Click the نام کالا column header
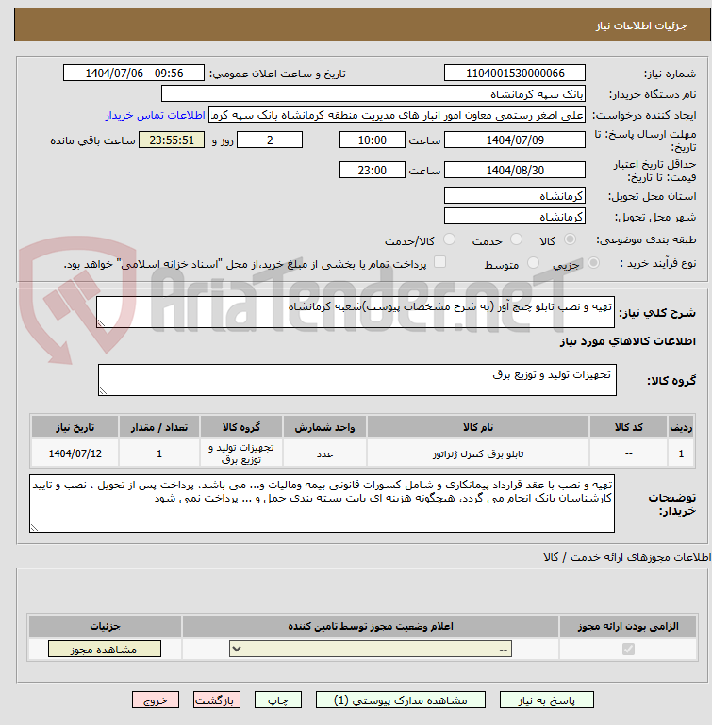Image resolution: width=712 pixels, height=725 pixels. point(478,427)
